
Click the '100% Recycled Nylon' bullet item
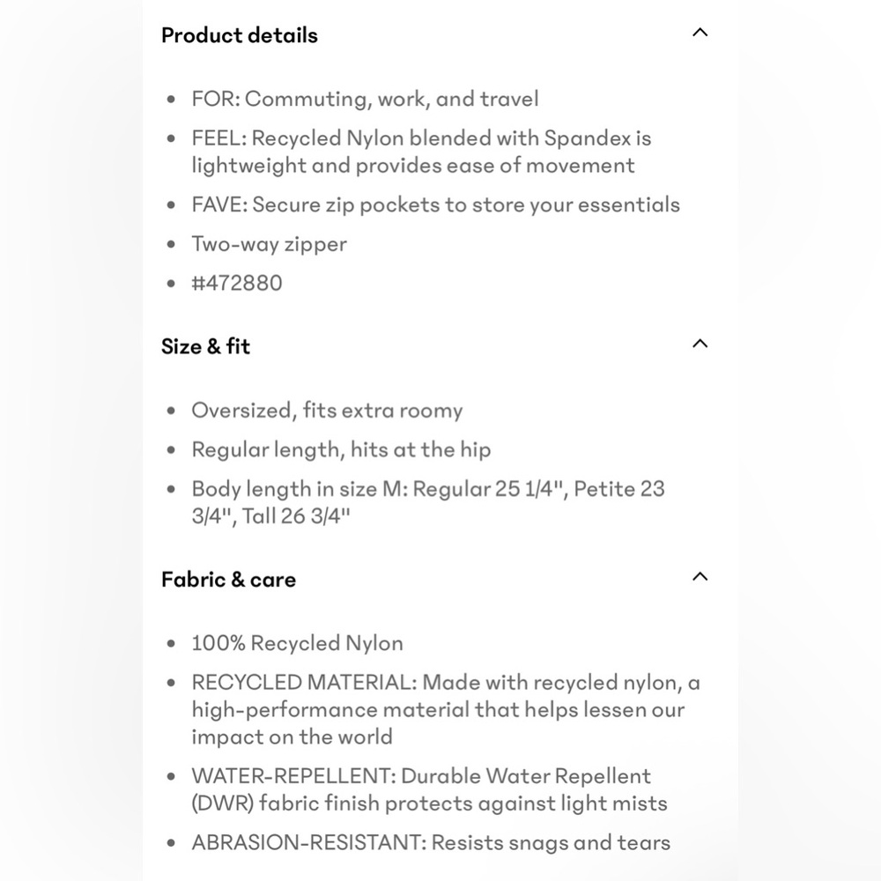click(297, 643)
